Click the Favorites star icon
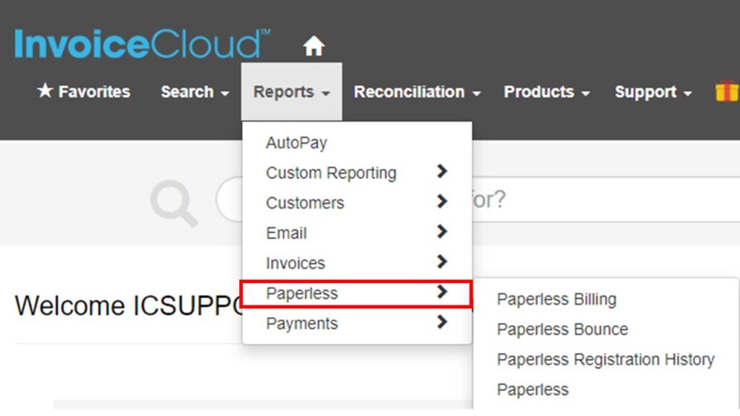Image resolution: width=740 pixels, height=416 pixels. point(45,90)
